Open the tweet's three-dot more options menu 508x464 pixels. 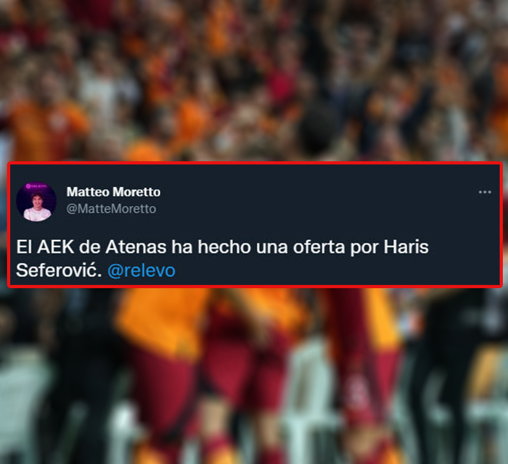[x=485, y=192]
